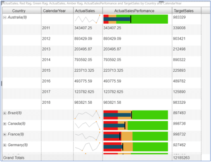This screenshot has width=211, height=162.
Task: Click the TargetSales column header
Action: click(x=183, y=11)
